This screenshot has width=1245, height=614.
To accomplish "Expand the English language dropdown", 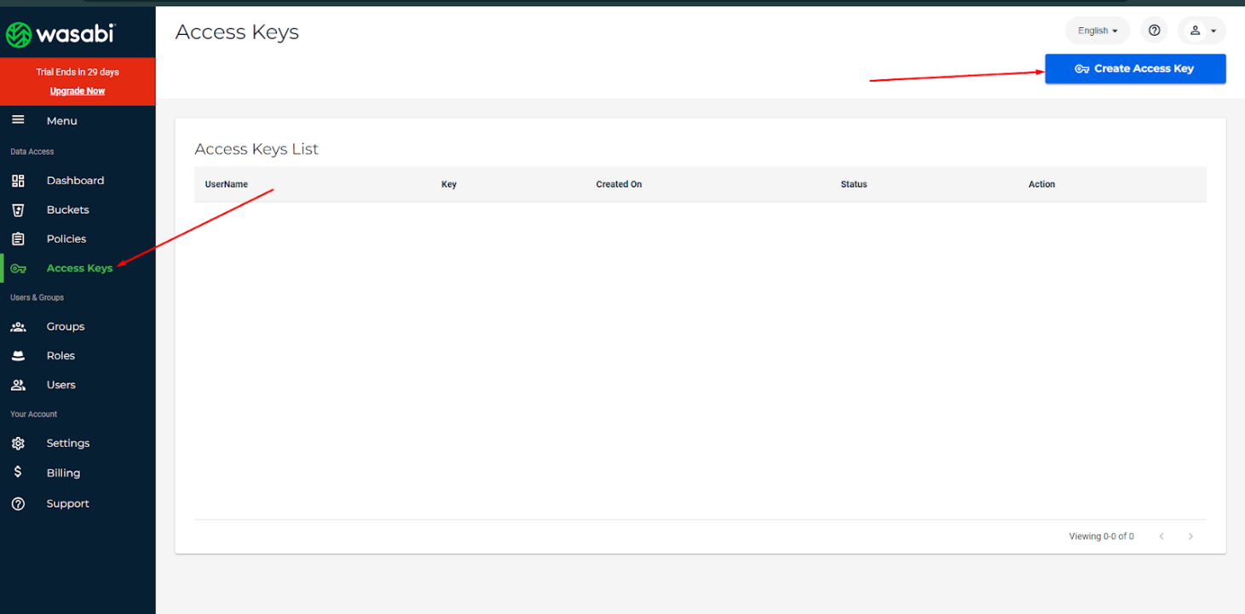I will (x=1097, y=31).
